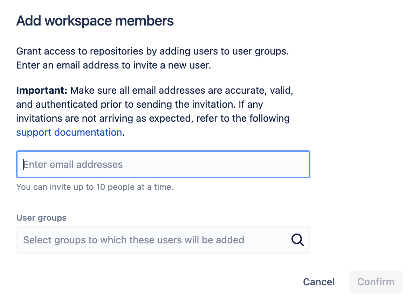Open the support documentation link

click(x=69, y=132)
